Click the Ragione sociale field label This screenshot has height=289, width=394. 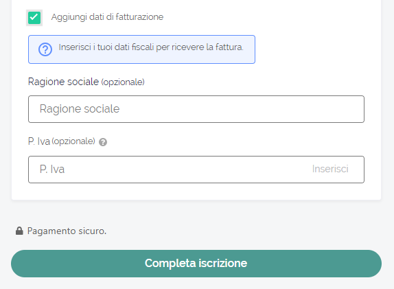click(63, 82)
